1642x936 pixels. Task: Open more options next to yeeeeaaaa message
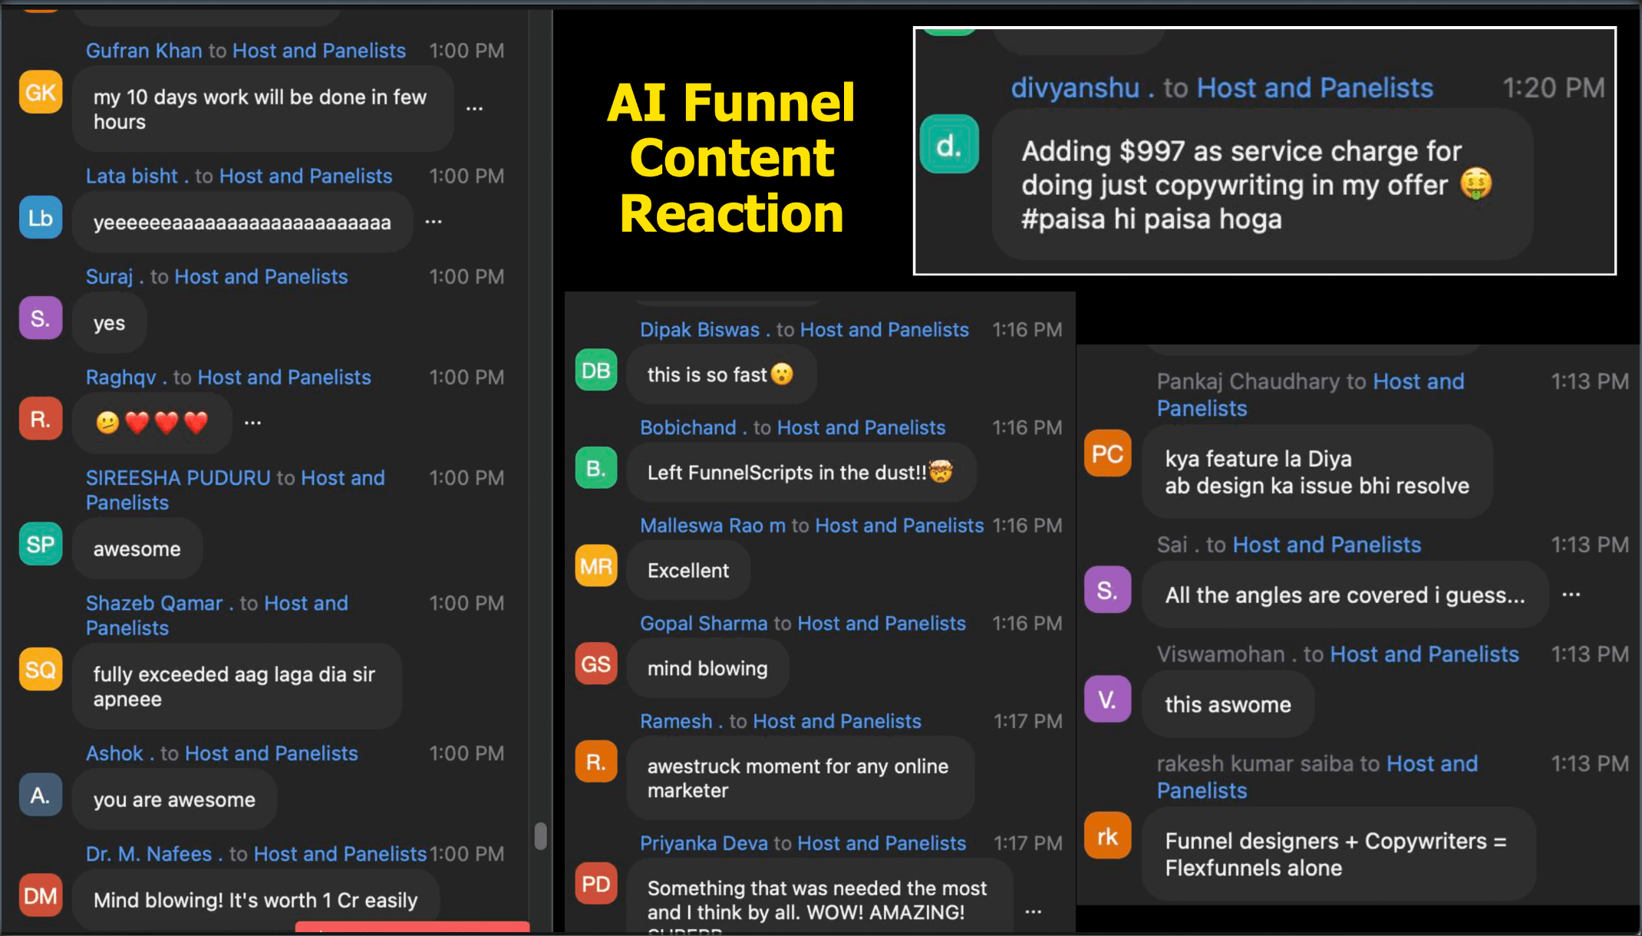[434, 222]
